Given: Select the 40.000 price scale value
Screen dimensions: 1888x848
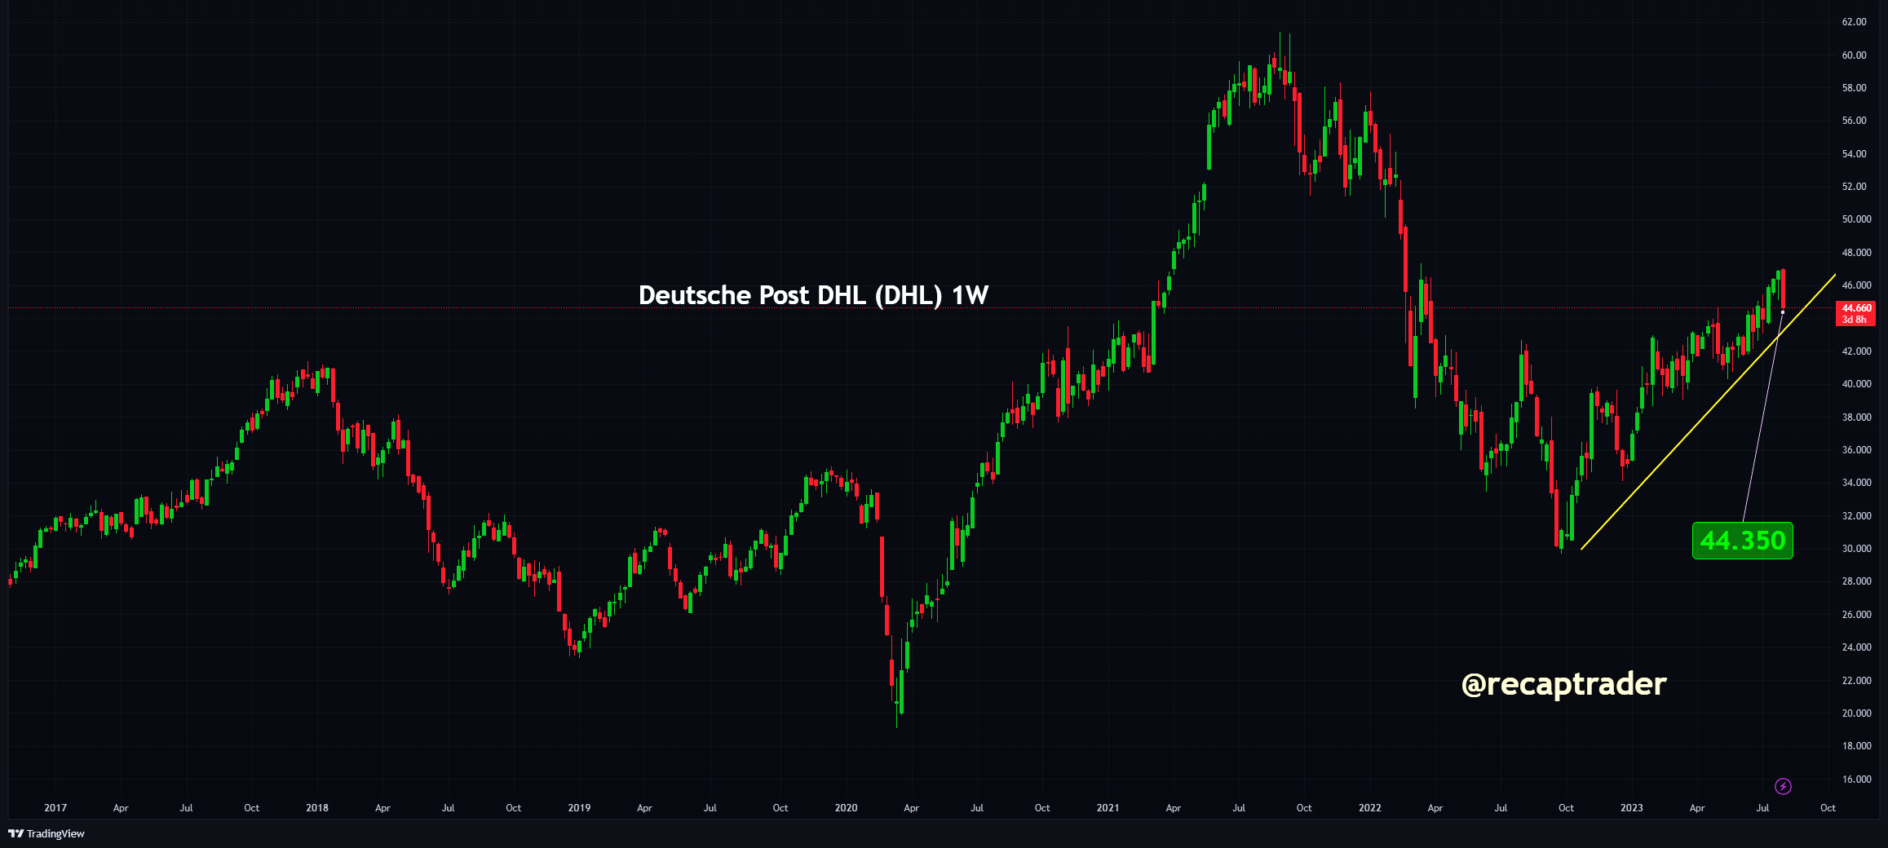Looking at the screenshot, I should [1856, 384].
